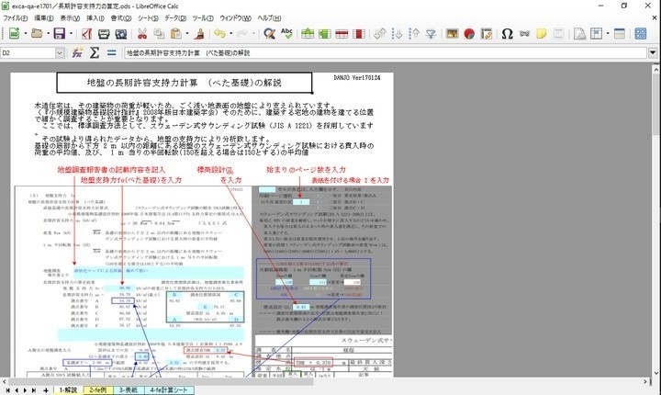This screenshot has width=661, height=395.
Task: Redo the last undone action
Action: click(x=242, y=33)
